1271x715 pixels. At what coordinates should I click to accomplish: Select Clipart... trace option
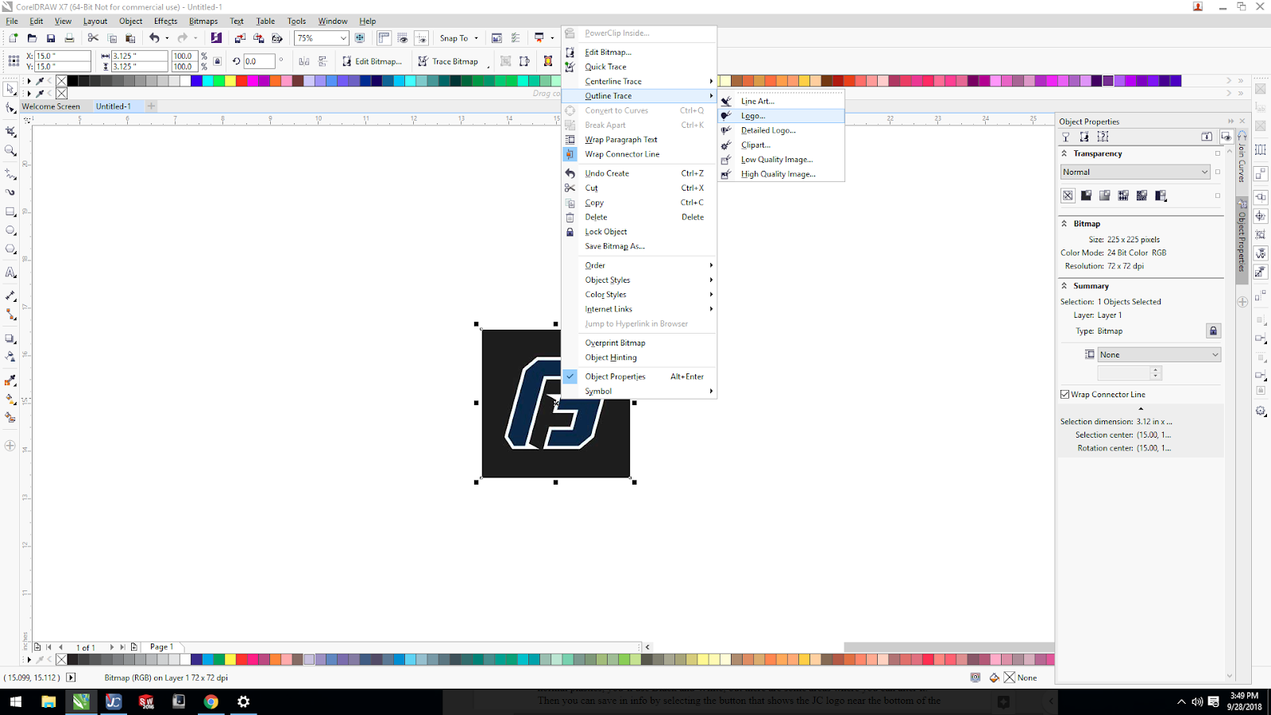781,145
